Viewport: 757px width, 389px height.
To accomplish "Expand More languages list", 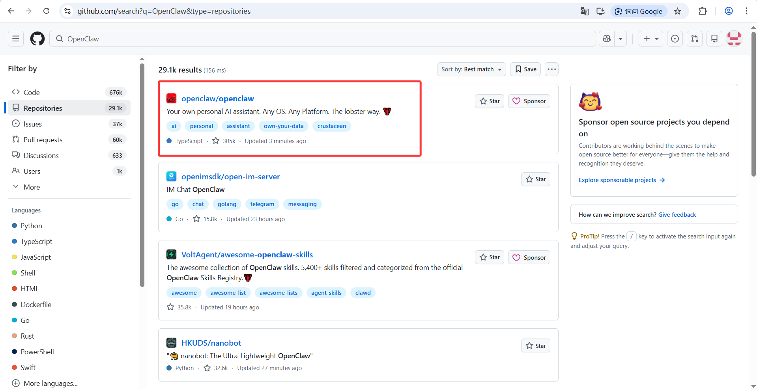I will [x=45, y=383].
